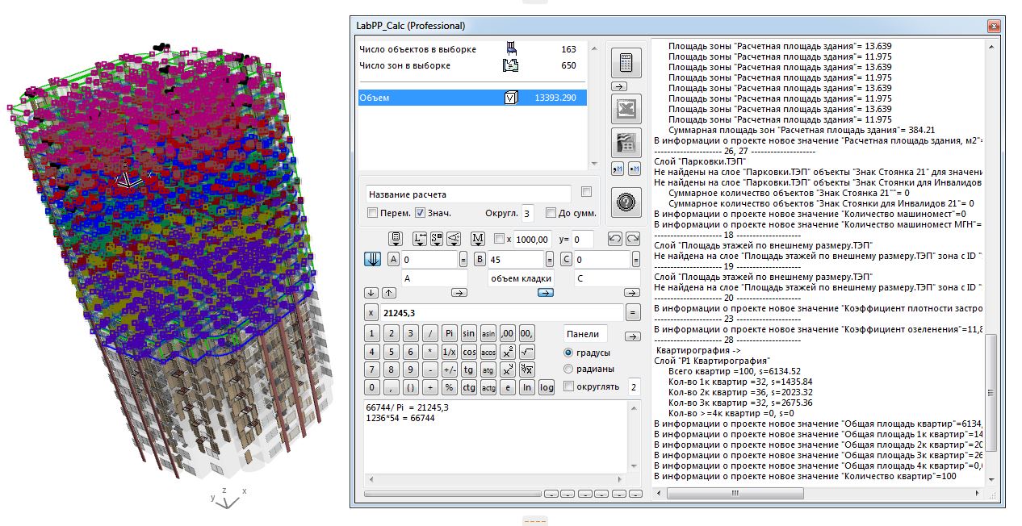Select the 'радианы' radio button

[x=569, y=369]
